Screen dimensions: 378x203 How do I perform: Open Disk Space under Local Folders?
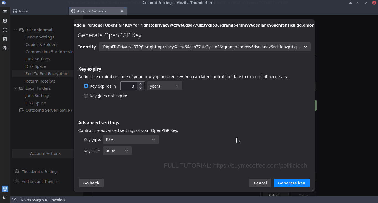pos(36,103)
